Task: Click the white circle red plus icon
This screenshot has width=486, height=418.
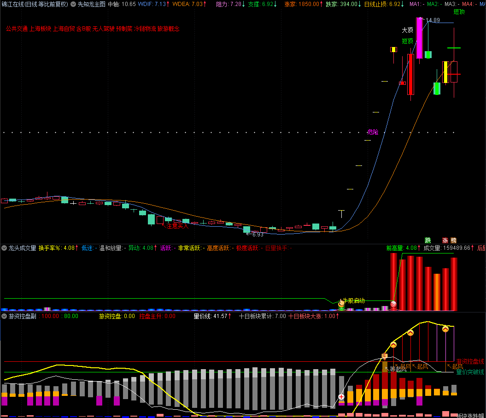Action: [341, 397]
